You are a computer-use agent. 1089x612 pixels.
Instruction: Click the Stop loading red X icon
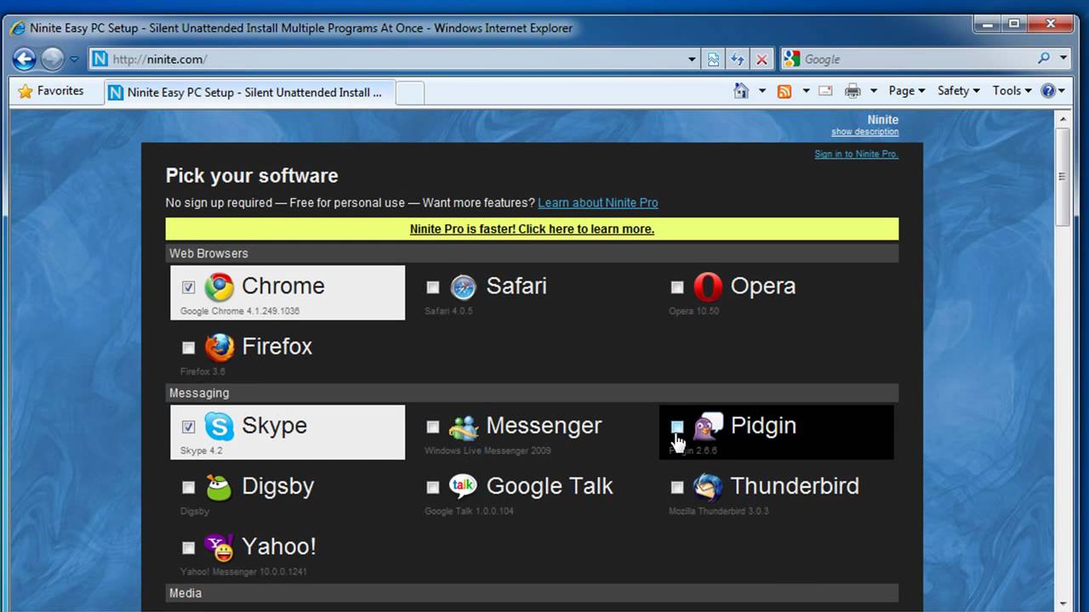click(x=761, y=59)
